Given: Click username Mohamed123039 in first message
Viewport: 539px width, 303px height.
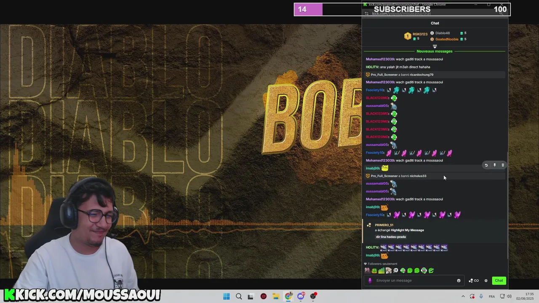Looking at the screenshot, I should [380, 59].
